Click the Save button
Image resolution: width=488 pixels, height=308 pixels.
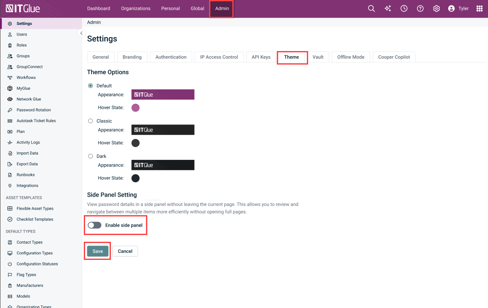tap(98, 251)
